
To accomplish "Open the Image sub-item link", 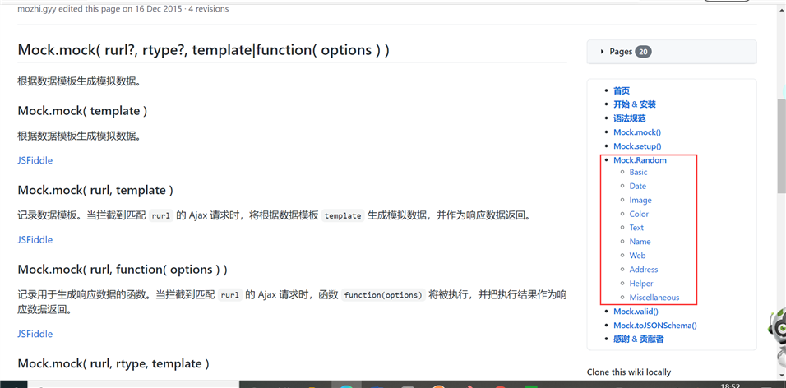I will tap(640, 200).
